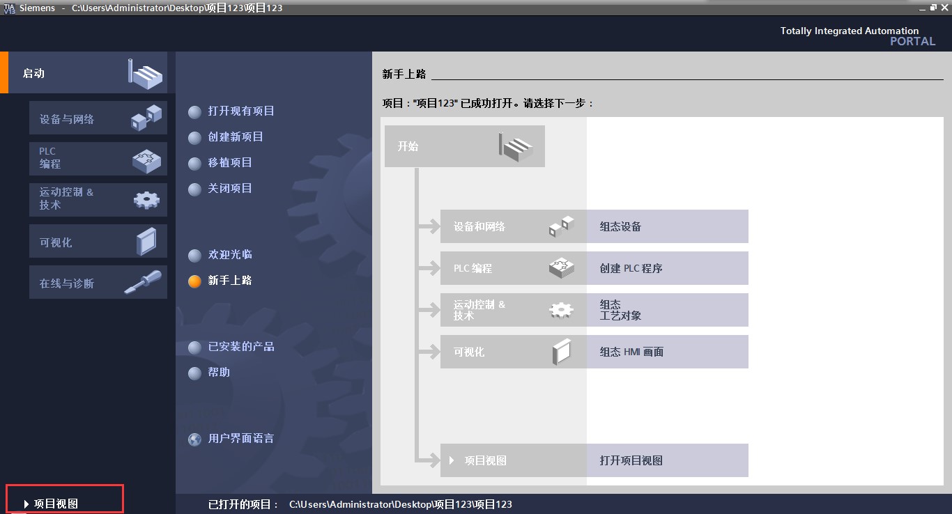Open the 可视化 portal tab

coord(98,242)
